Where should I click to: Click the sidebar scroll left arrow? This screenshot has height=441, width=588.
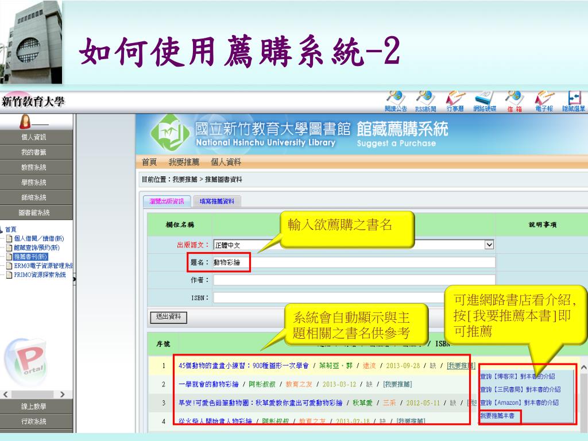5,394
